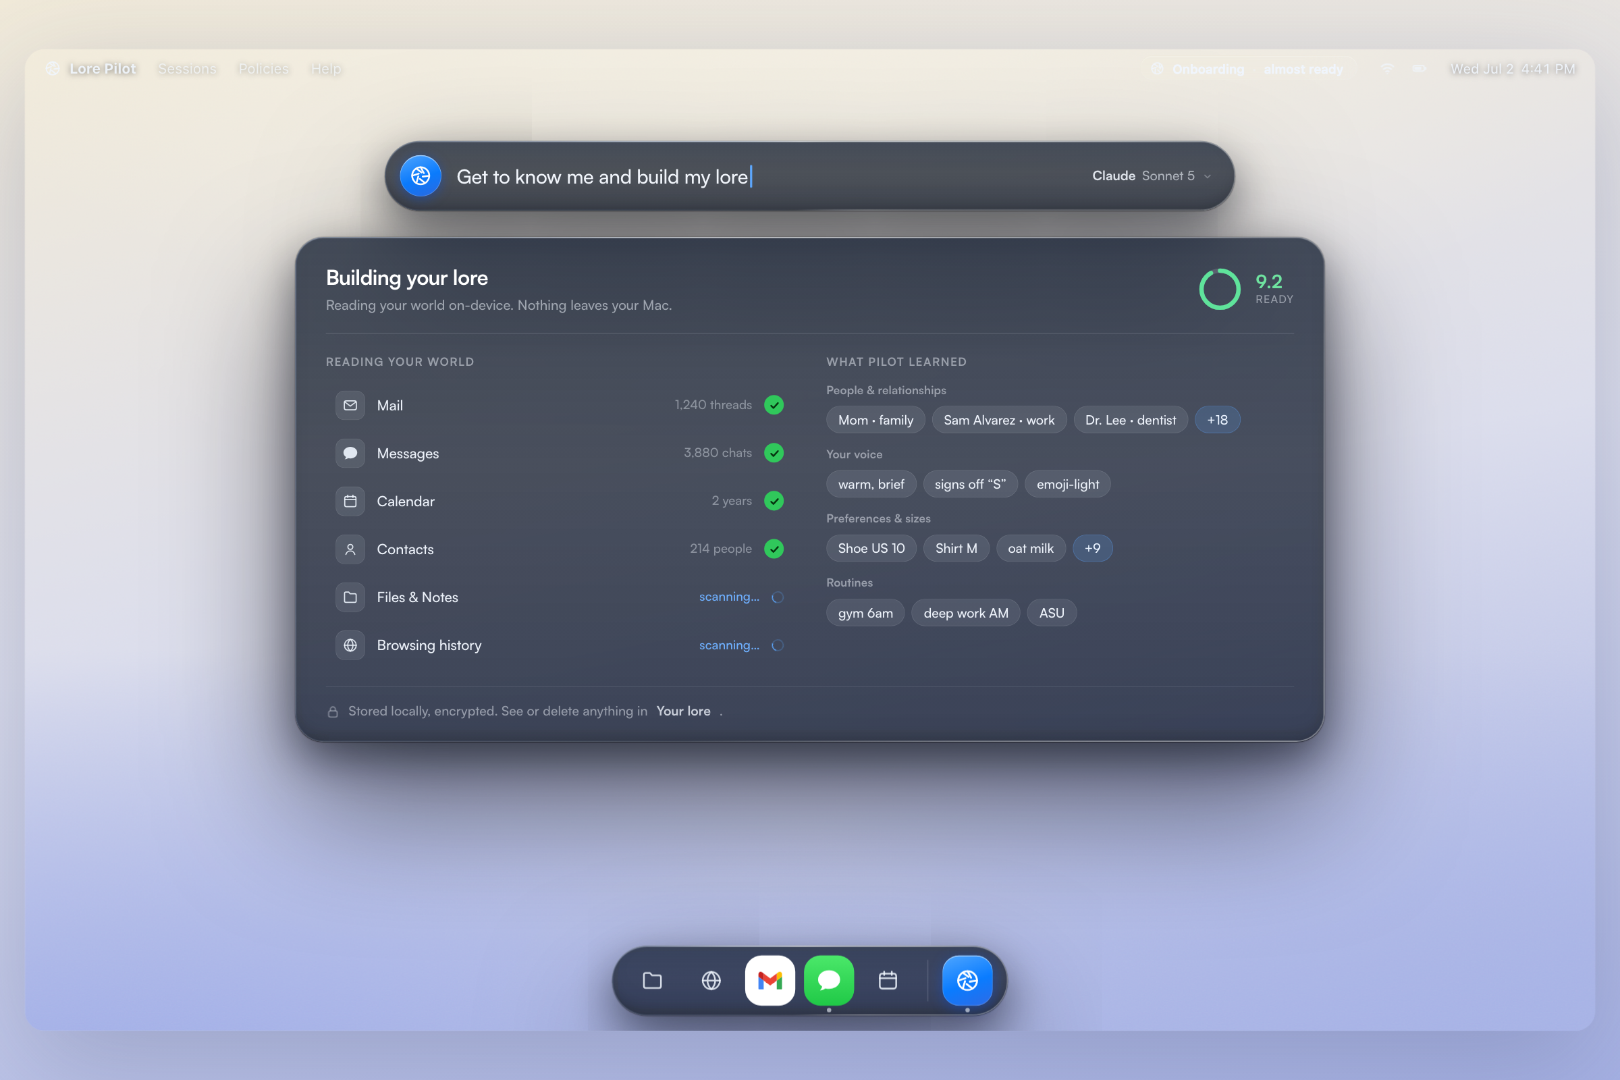Check the Wi-Fi status icon
Image resolution: width=1620 pixels, height=1080 pixels.
(1387, 69)
